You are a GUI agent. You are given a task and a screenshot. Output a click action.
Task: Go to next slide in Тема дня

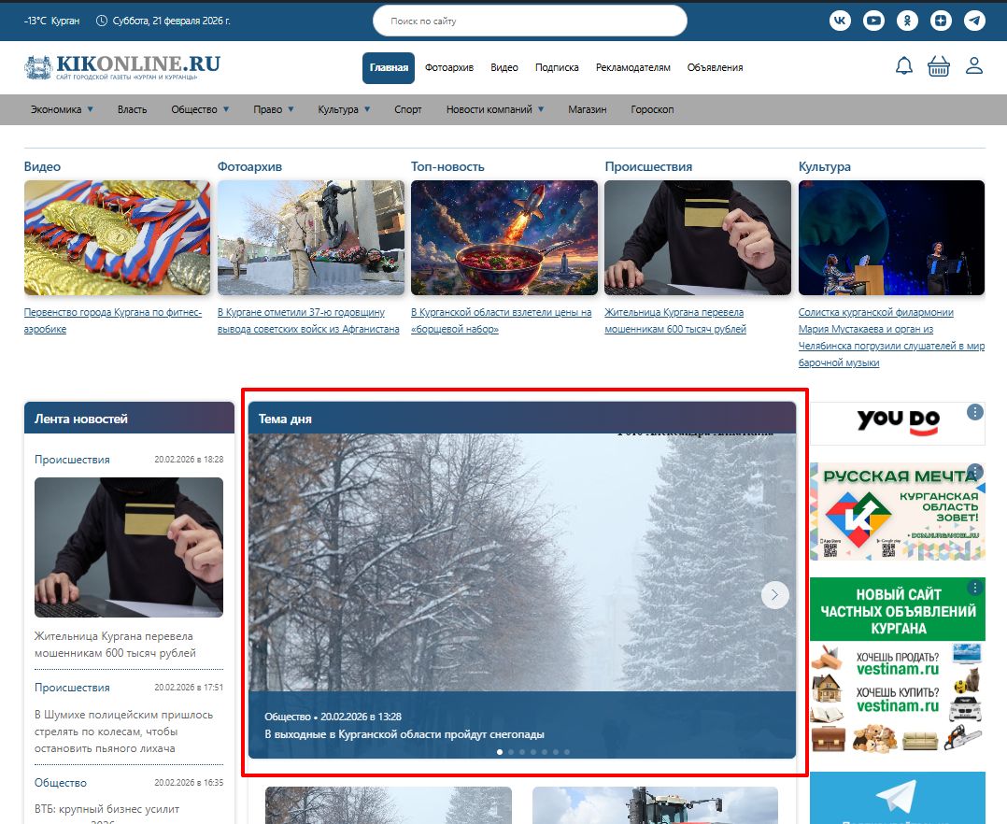pos(774,595)
